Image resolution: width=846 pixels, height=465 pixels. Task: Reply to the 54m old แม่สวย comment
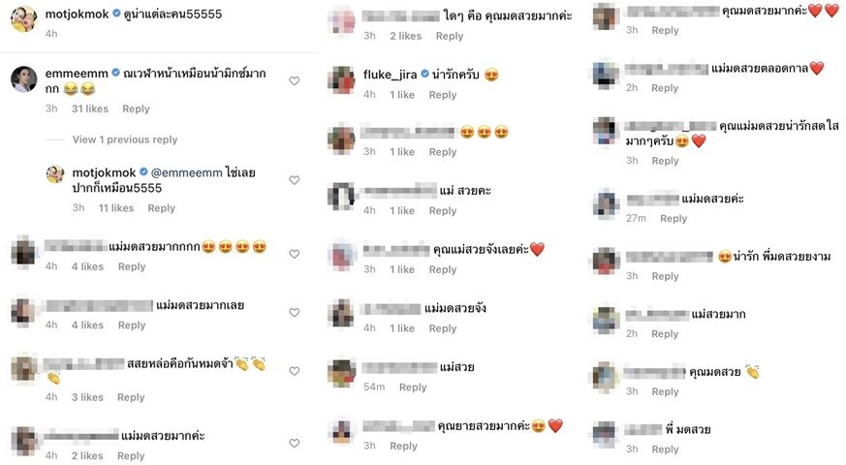tap(413, 387)
